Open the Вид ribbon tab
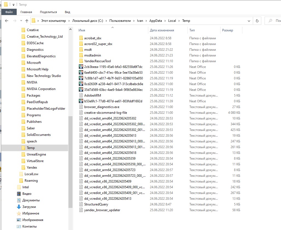 tap(67, 12)
